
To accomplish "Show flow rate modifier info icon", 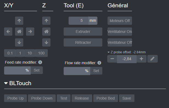I will point(99,63).
